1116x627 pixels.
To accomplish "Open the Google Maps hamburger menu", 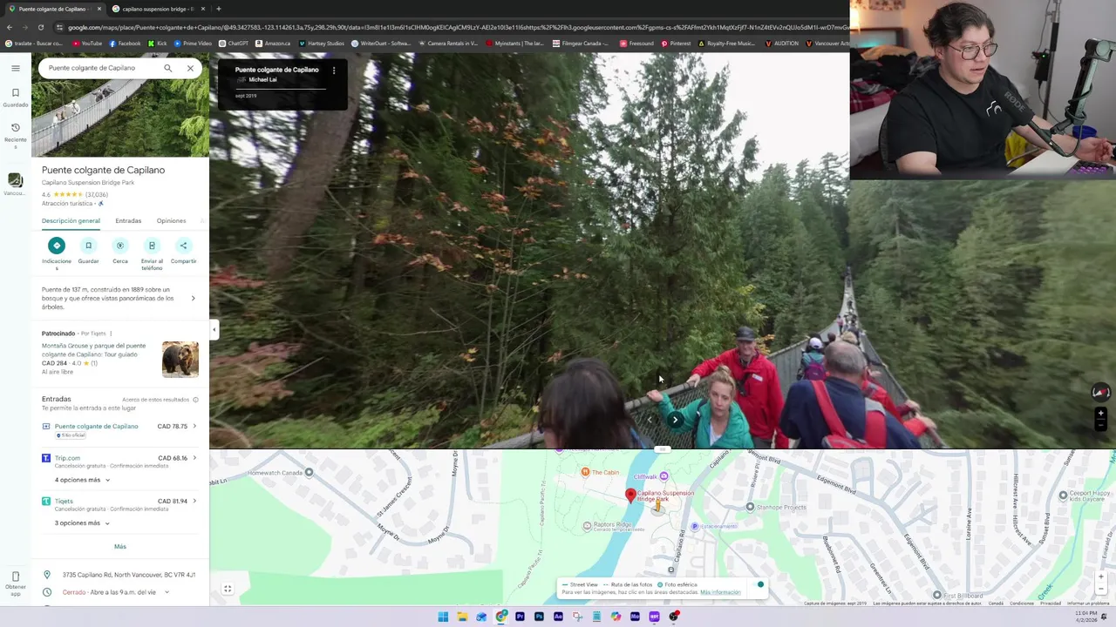I will tap(15, 68).
